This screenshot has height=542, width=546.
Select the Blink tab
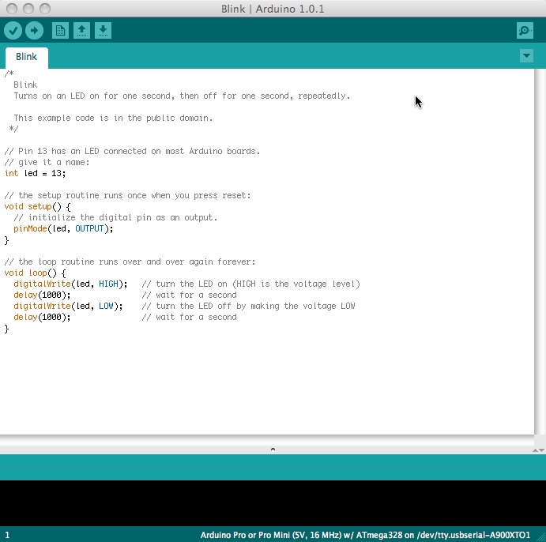27,58
